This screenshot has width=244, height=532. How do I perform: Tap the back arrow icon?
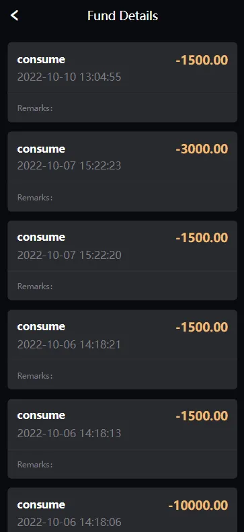(14, 15)
